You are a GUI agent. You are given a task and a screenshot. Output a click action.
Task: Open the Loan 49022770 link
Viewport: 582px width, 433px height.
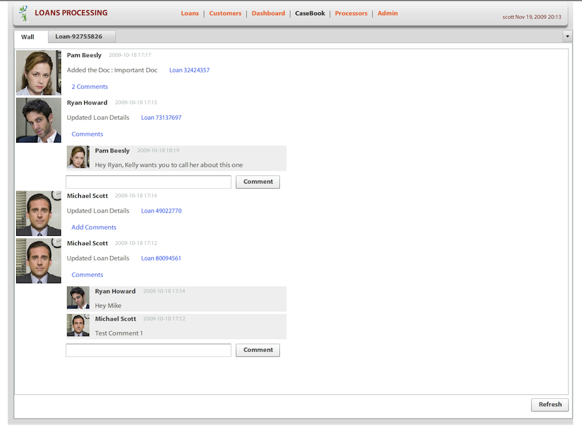[x=161, y=211]
